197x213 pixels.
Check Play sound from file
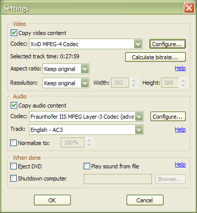point(87,166)
